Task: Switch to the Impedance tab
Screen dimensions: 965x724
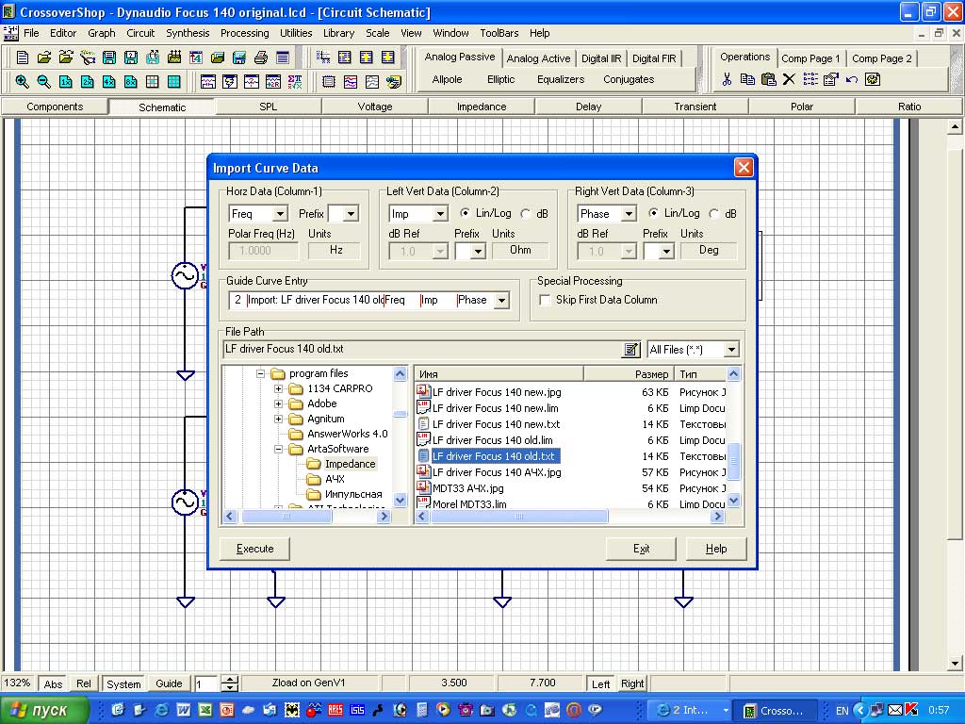Action: pyautogui.click(x=482, y=107)
